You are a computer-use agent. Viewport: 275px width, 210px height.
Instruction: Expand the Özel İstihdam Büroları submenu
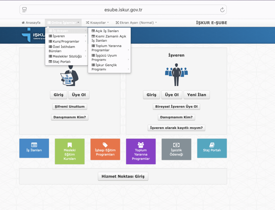point(67,49)
